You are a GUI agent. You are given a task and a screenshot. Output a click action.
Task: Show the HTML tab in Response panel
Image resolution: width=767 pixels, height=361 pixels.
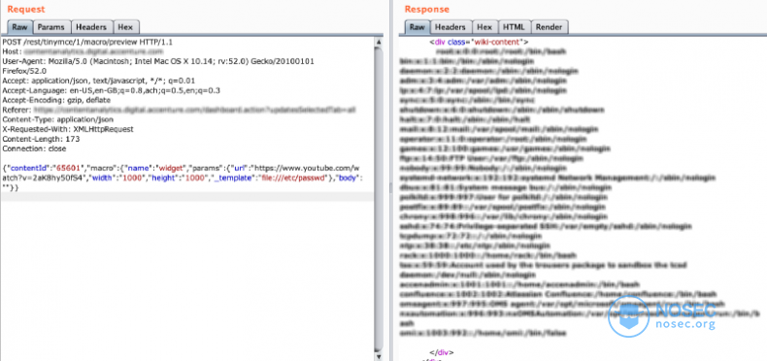click(x=515, y=27)
